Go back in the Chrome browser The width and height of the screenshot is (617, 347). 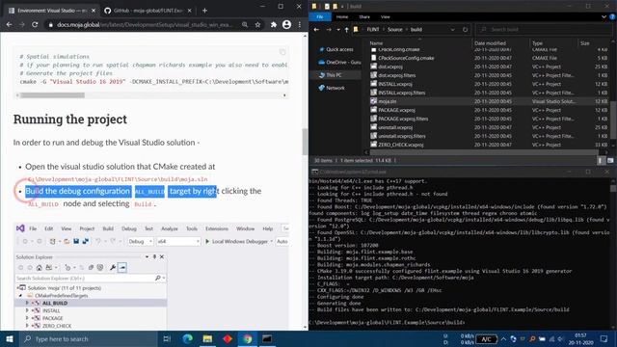pyautogui.click(x=9, y=24)
